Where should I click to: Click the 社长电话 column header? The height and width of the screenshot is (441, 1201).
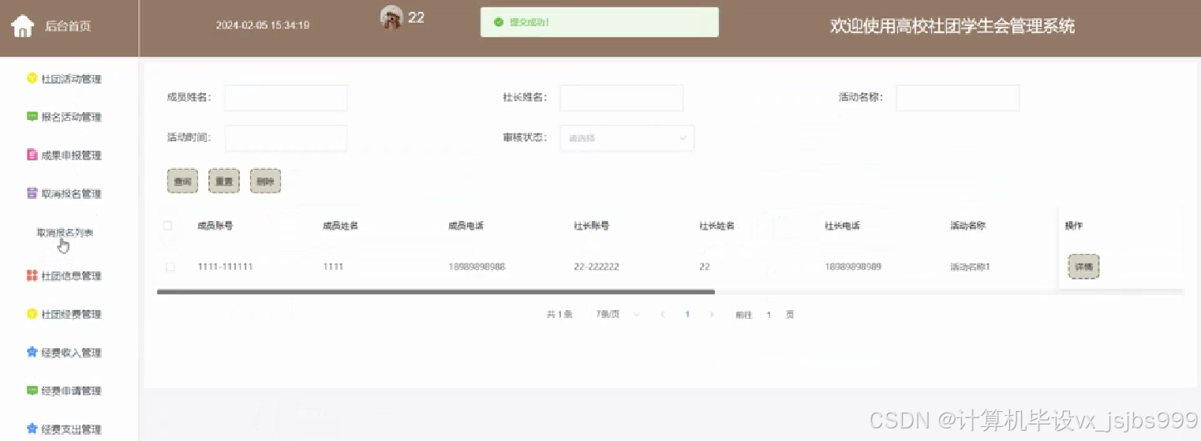(x=842, y=226)
